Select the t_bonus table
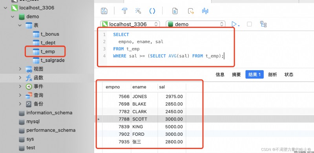 coord(50,34)
